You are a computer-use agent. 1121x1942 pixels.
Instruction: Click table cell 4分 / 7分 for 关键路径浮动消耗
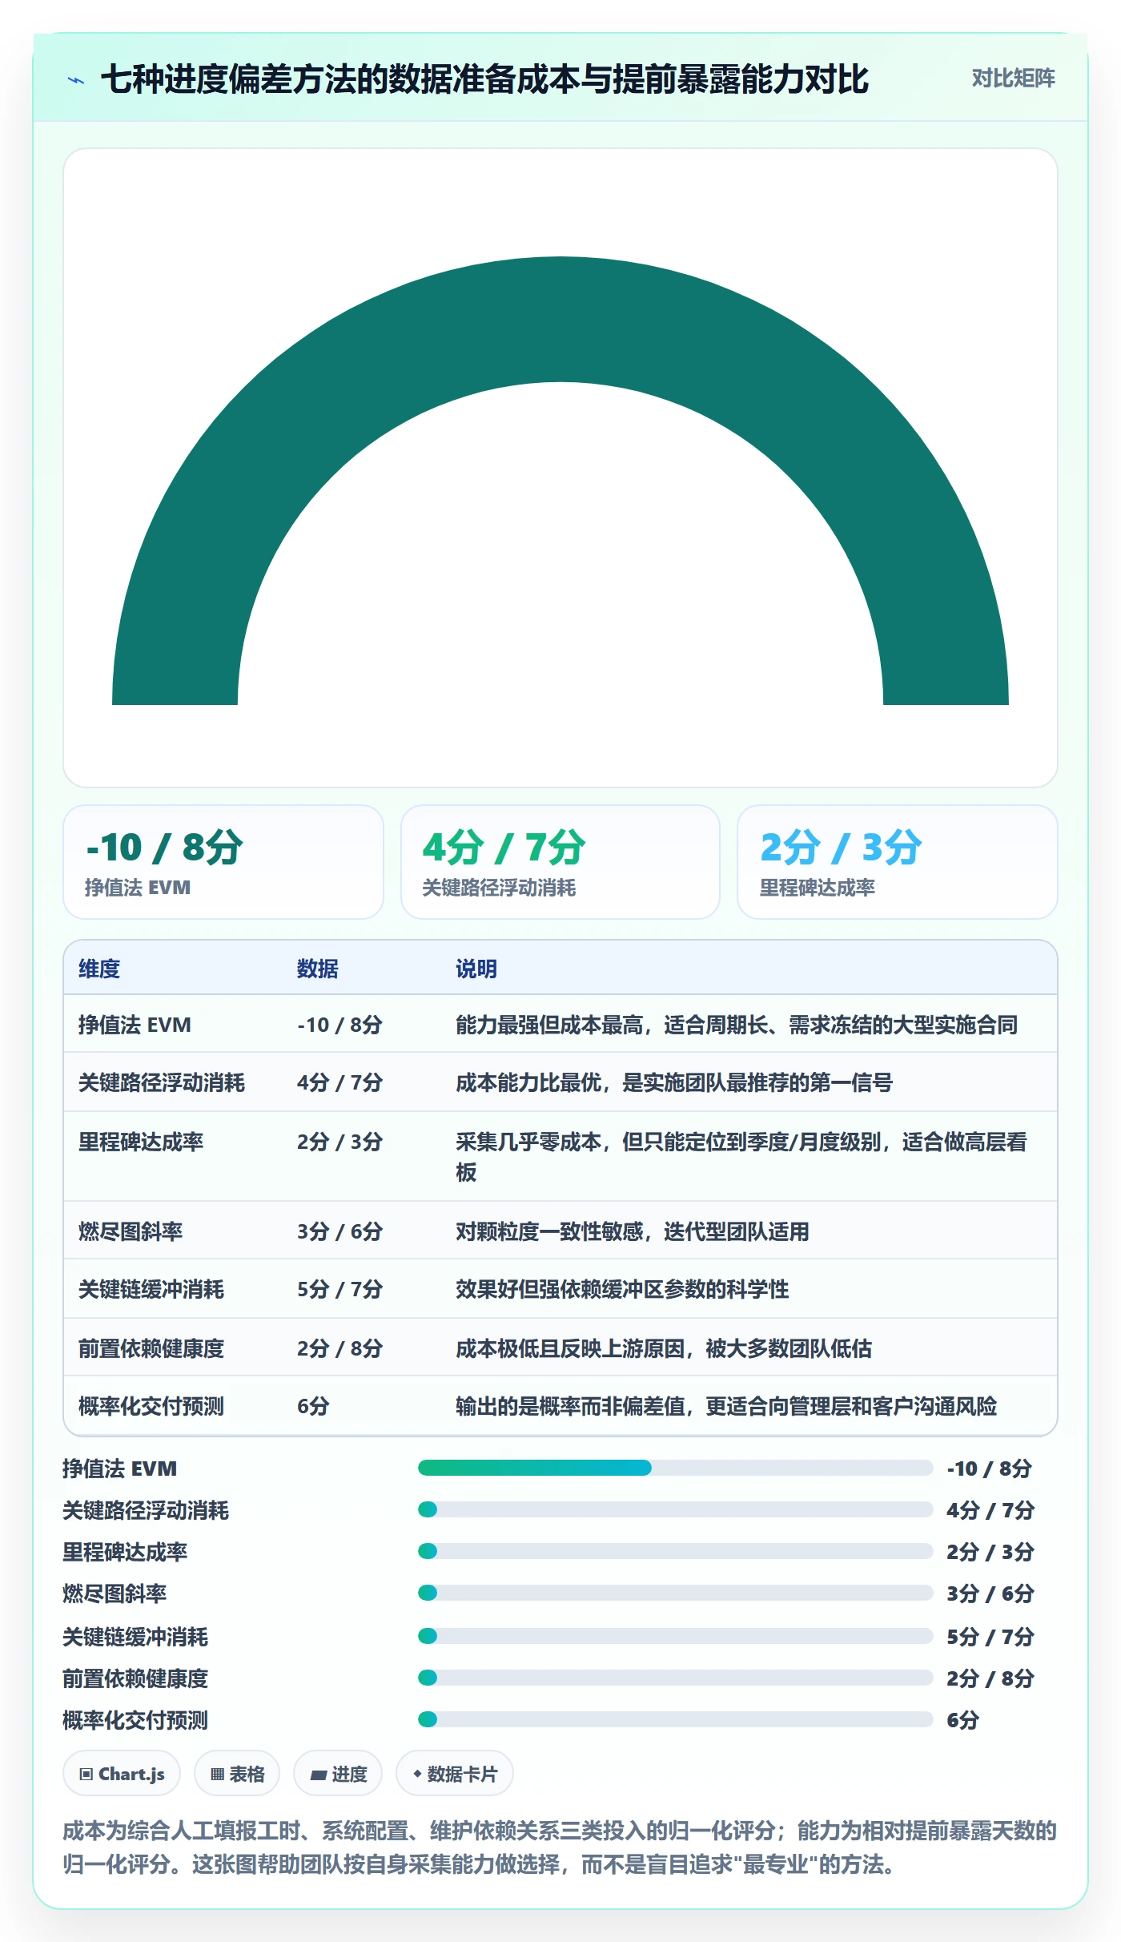(x=340, y=1082)
